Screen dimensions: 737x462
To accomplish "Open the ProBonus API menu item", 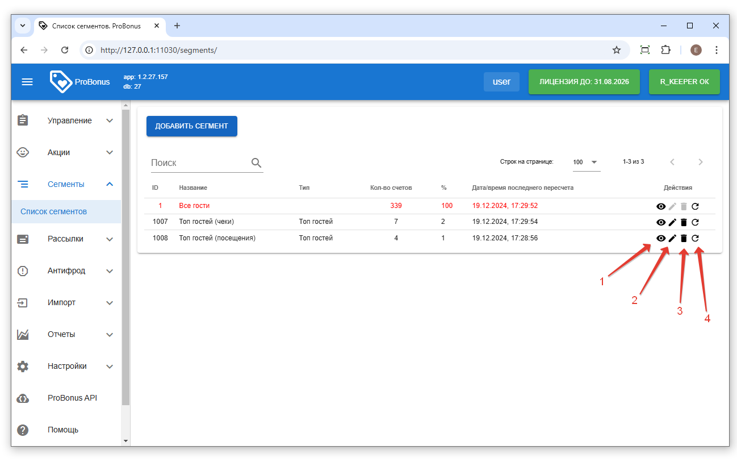I will pos(66,398).
